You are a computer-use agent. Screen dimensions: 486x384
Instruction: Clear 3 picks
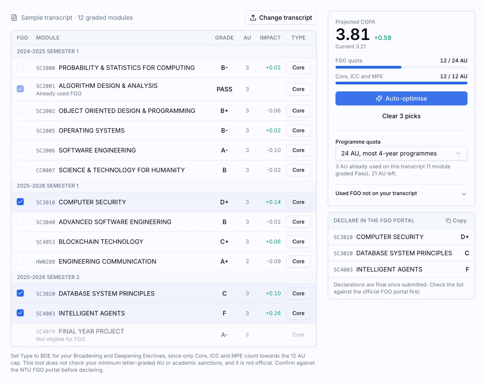tap(401, 116)
